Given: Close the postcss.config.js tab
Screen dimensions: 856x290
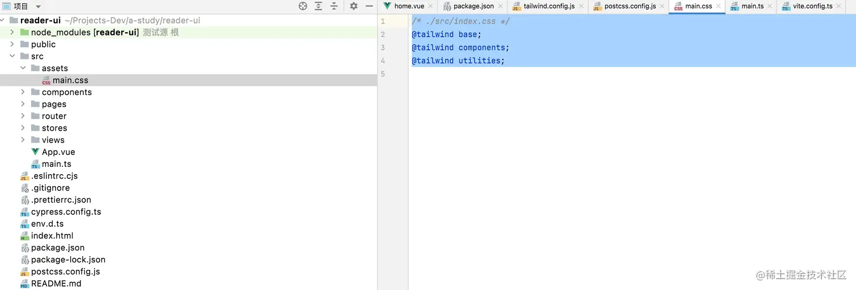Looking at the screenshot, I should click(x=662, y=7).
